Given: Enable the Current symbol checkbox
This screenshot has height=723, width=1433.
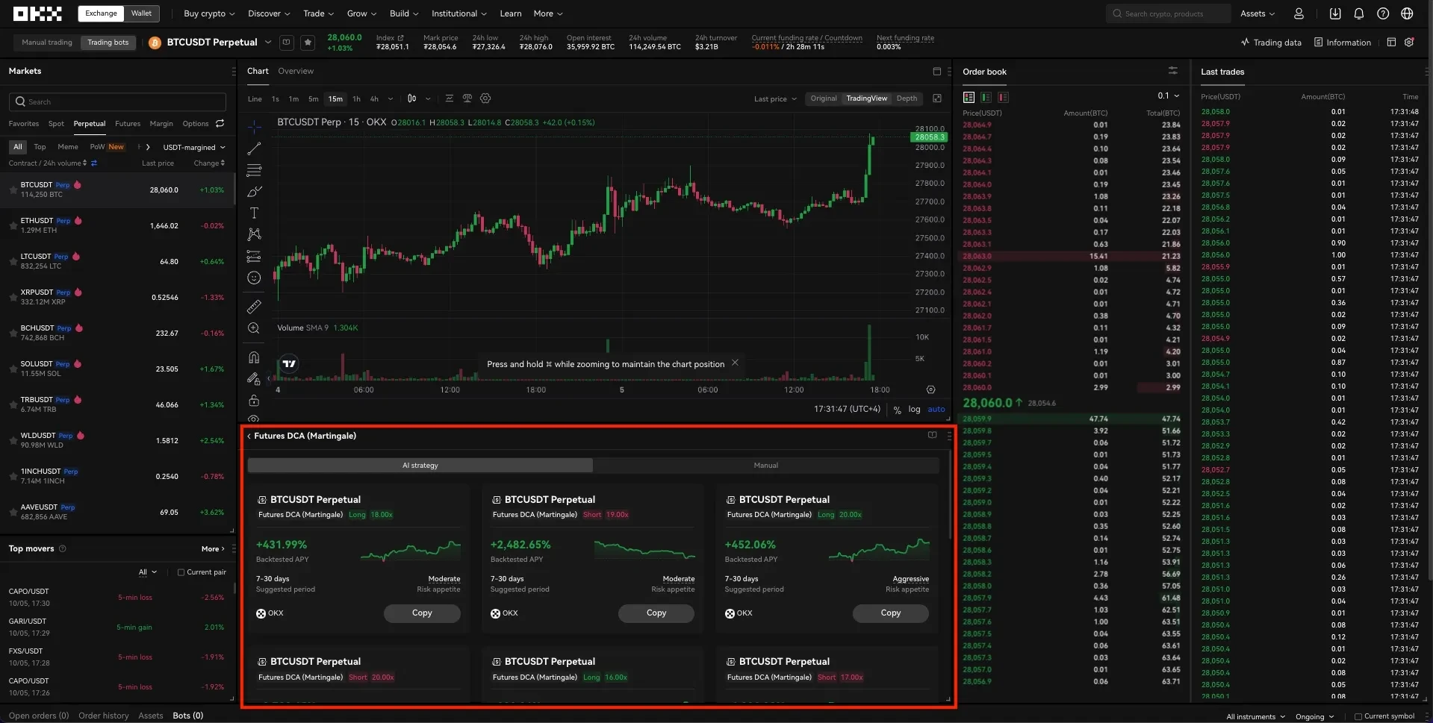Looking at the screenshot, I should 1358,716.
